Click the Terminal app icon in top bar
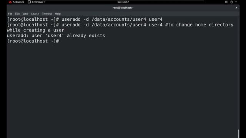The width and height of the screenshot is (246, 138). pyautogui.click(x=29, y=2)
